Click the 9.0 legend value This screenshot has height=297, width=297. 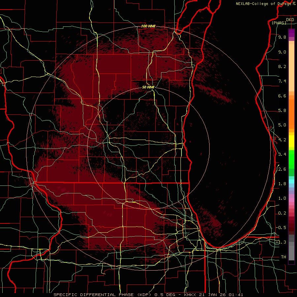[282, 52]
